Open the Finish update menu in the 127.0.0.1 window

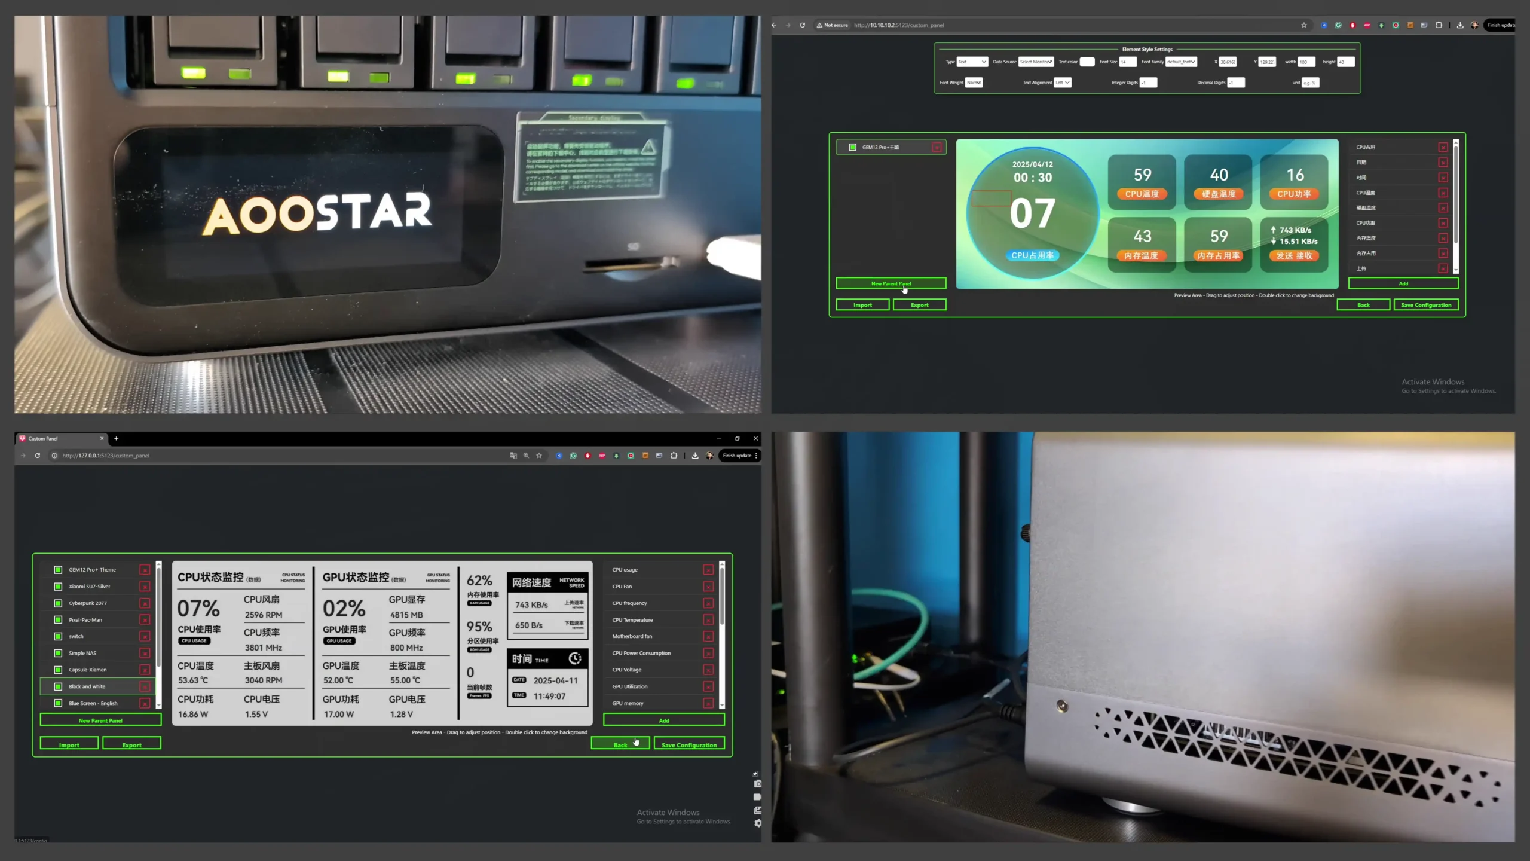coord(740,456)
